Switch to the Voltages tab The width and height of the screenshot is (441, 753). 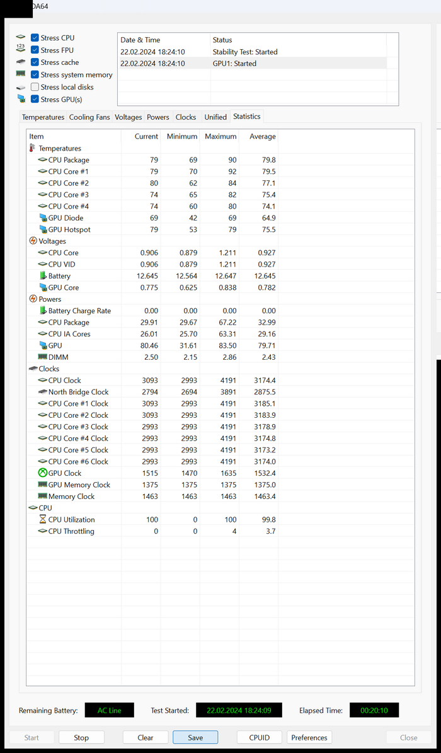coord(129,117)
